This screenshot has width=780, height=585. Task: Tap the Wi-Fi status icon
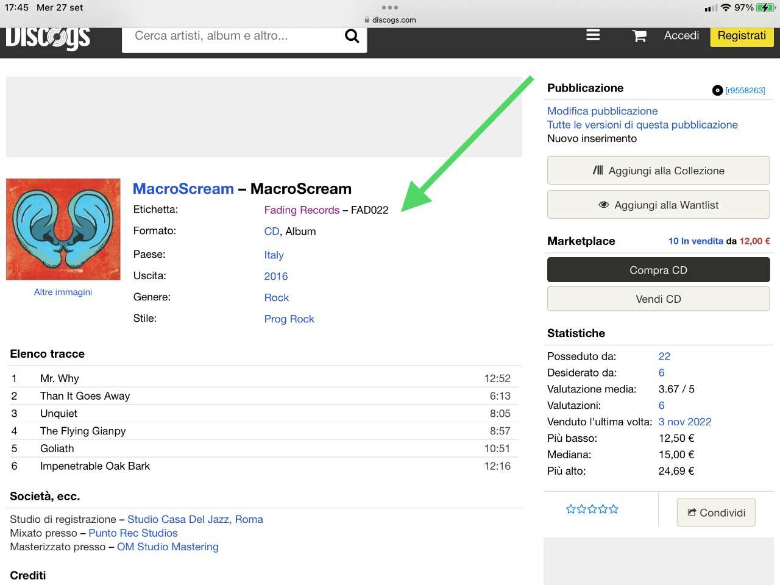(x=725, y=8)
